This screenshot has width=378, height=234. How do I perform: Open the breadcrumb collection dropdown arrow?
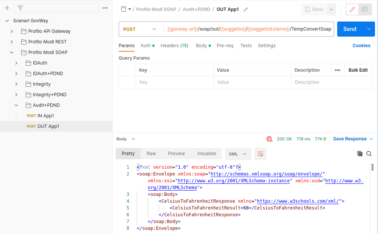[129, 9]
